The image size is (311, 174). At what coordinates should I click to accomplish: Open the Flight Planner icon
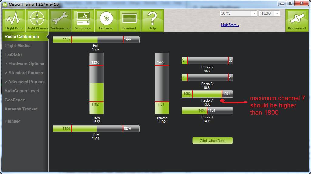37,21
